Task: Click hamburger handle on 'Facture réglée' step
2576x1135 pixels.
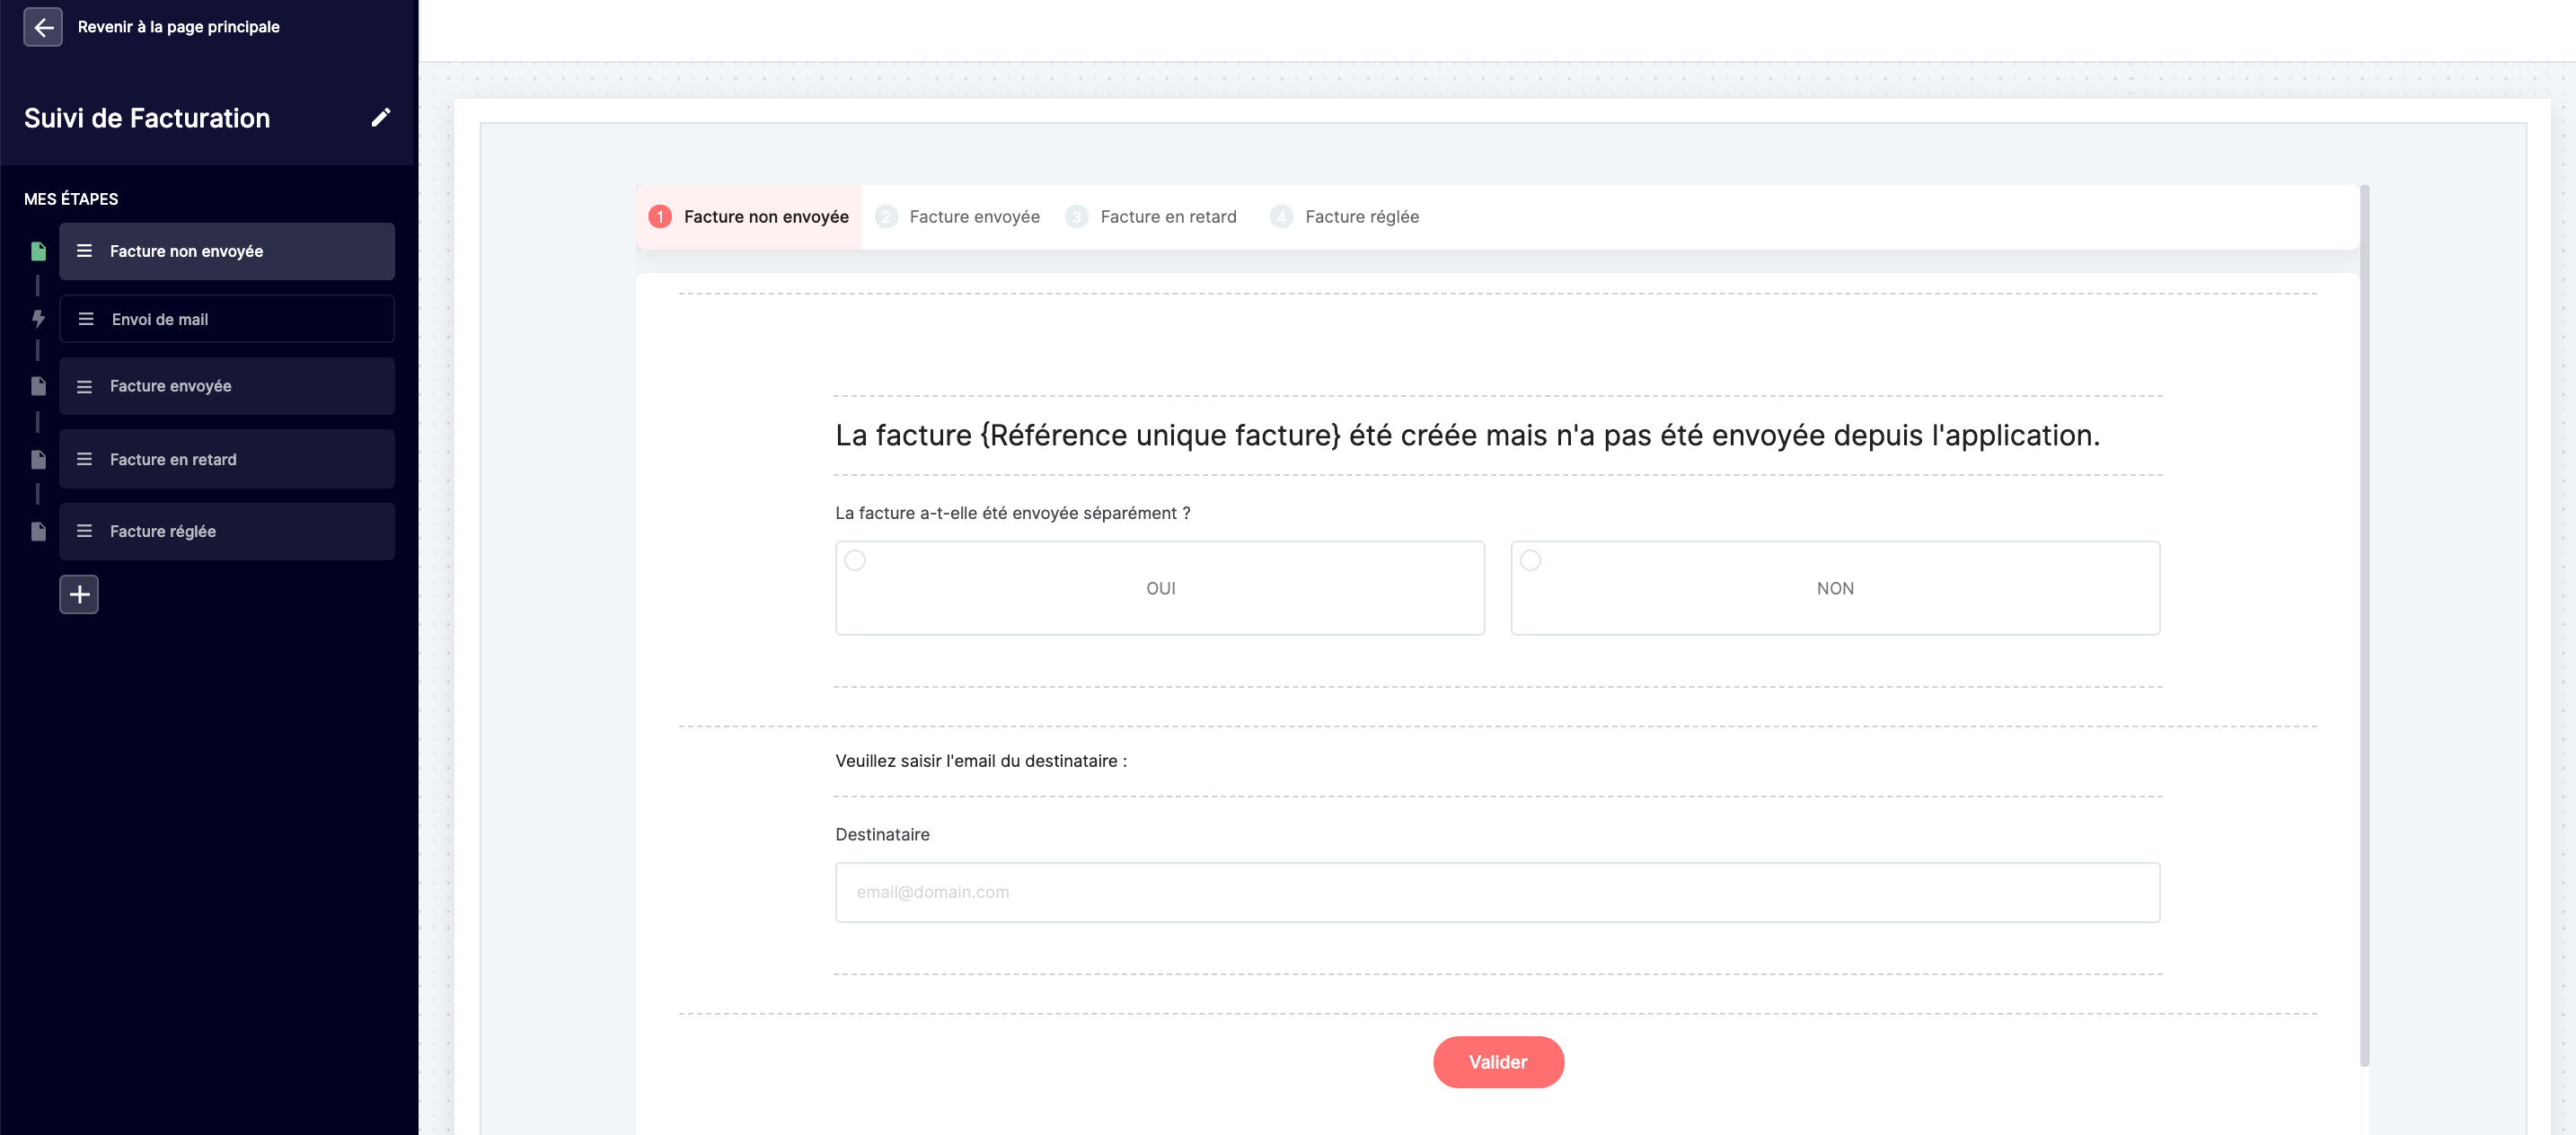Action: click(84, 531)
